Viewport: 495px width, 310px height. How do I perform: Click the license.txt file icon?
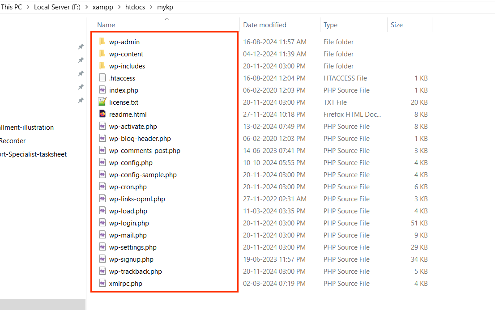point(102,102)
